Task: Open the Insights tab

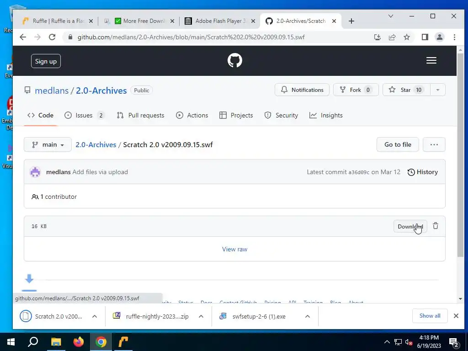Action: click(x=326, y=116)
